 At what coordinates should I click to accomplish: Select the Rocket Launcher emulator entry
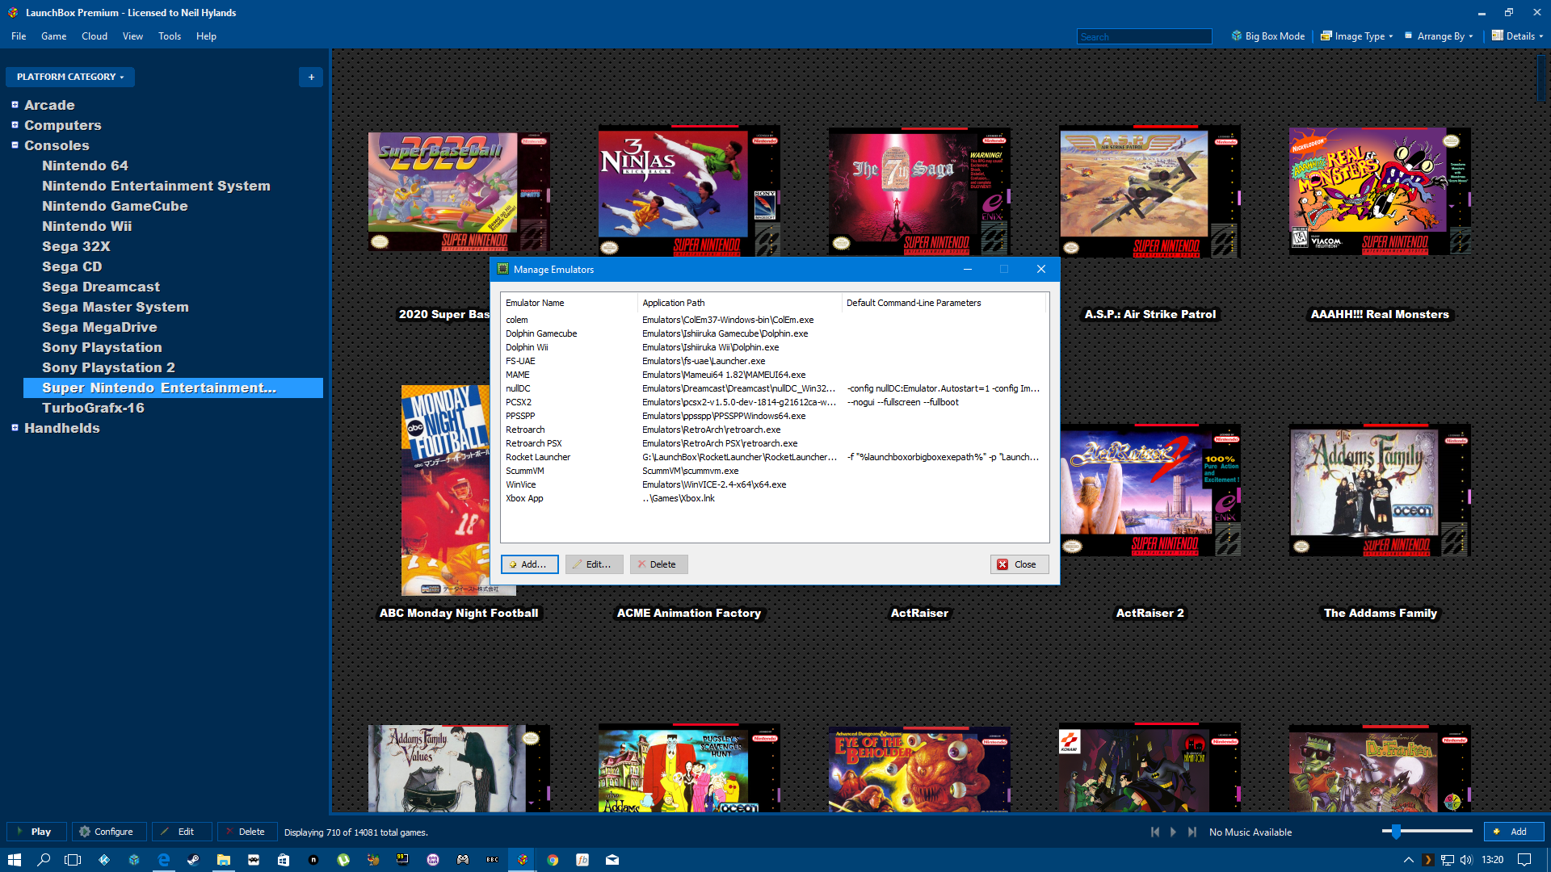(x=774, y=457)
